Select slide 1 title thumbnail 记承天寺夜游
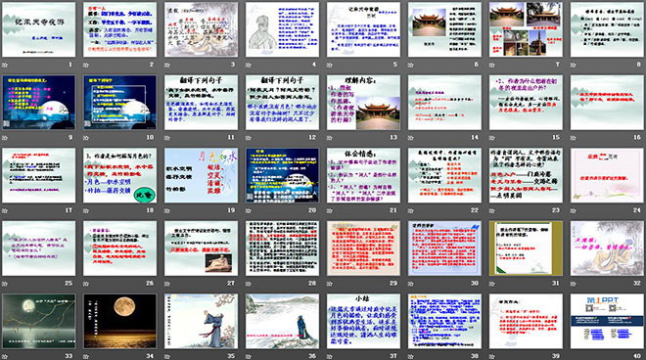Viewport: 646px width, 360px height. click(39, 29)
